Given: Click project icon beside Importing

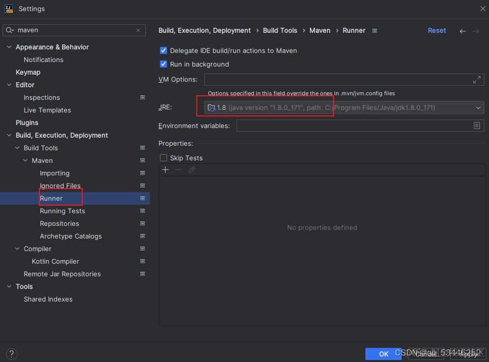Looking at the screenshot, I should pos(142,173).
